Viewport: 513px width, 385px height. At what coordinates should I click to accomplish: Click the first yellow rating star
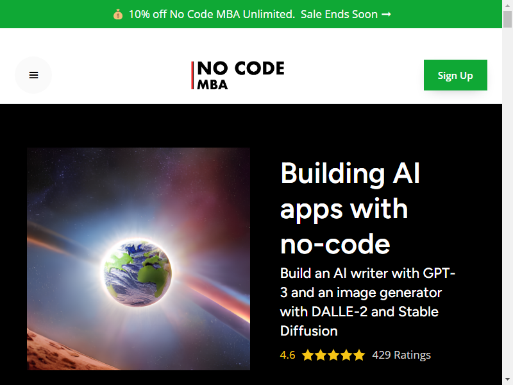[307, 355]
